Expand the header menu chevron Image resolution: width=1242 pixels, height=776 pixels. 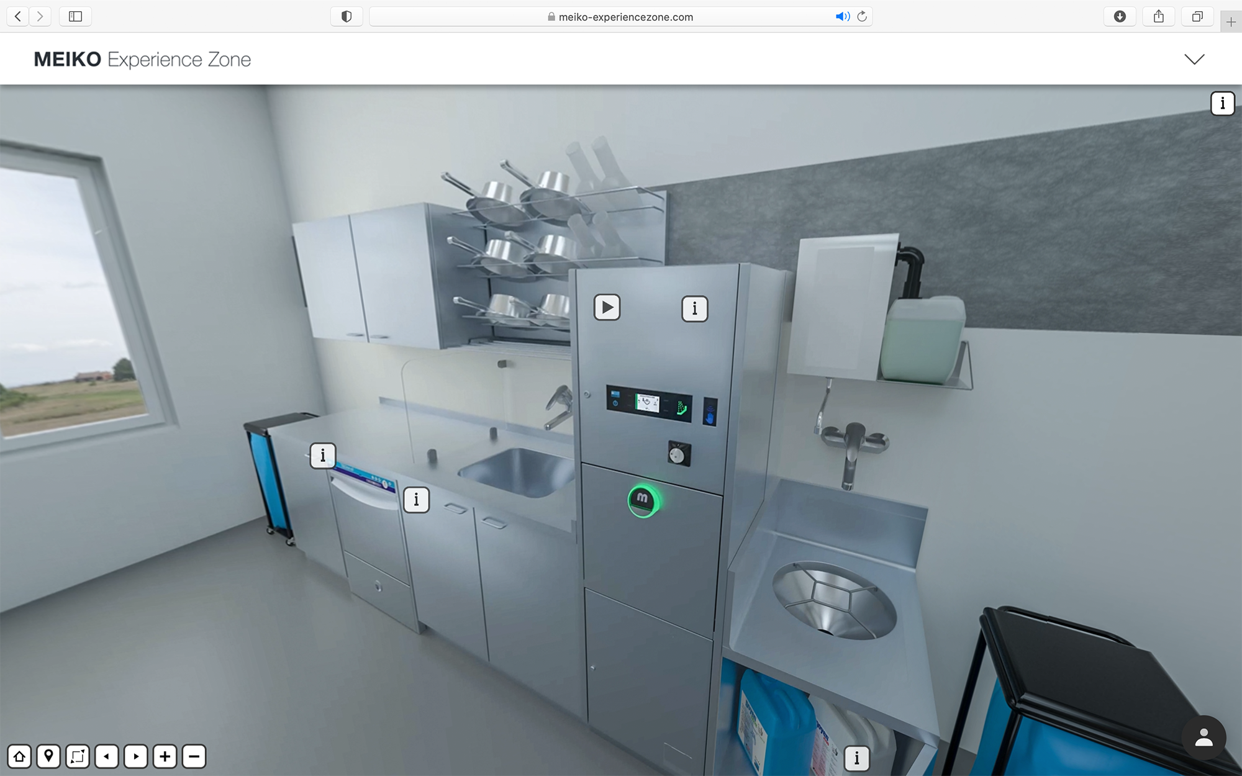pyautogui.click(x=1194, y=59)
